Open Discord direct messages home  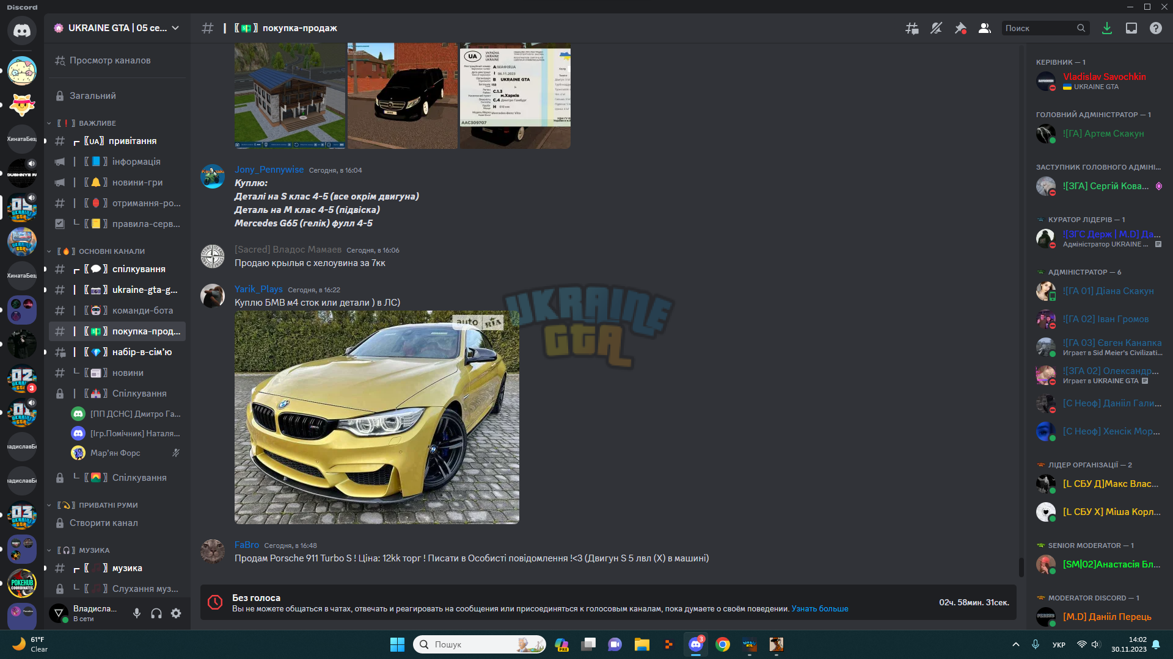22,29
